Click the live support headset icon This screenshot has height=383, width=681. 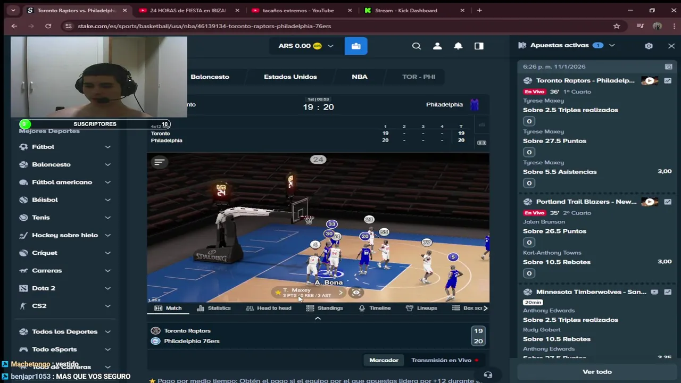[488, 375]
